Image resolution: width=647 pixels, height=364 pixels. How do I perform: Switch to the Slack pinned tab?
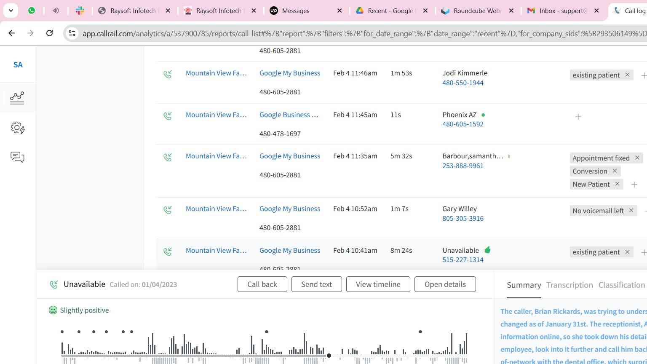click(x=80, y=11)
